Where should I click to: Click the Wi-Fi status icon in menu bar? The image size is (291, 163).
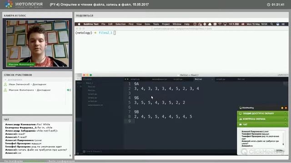pos(220,24)
